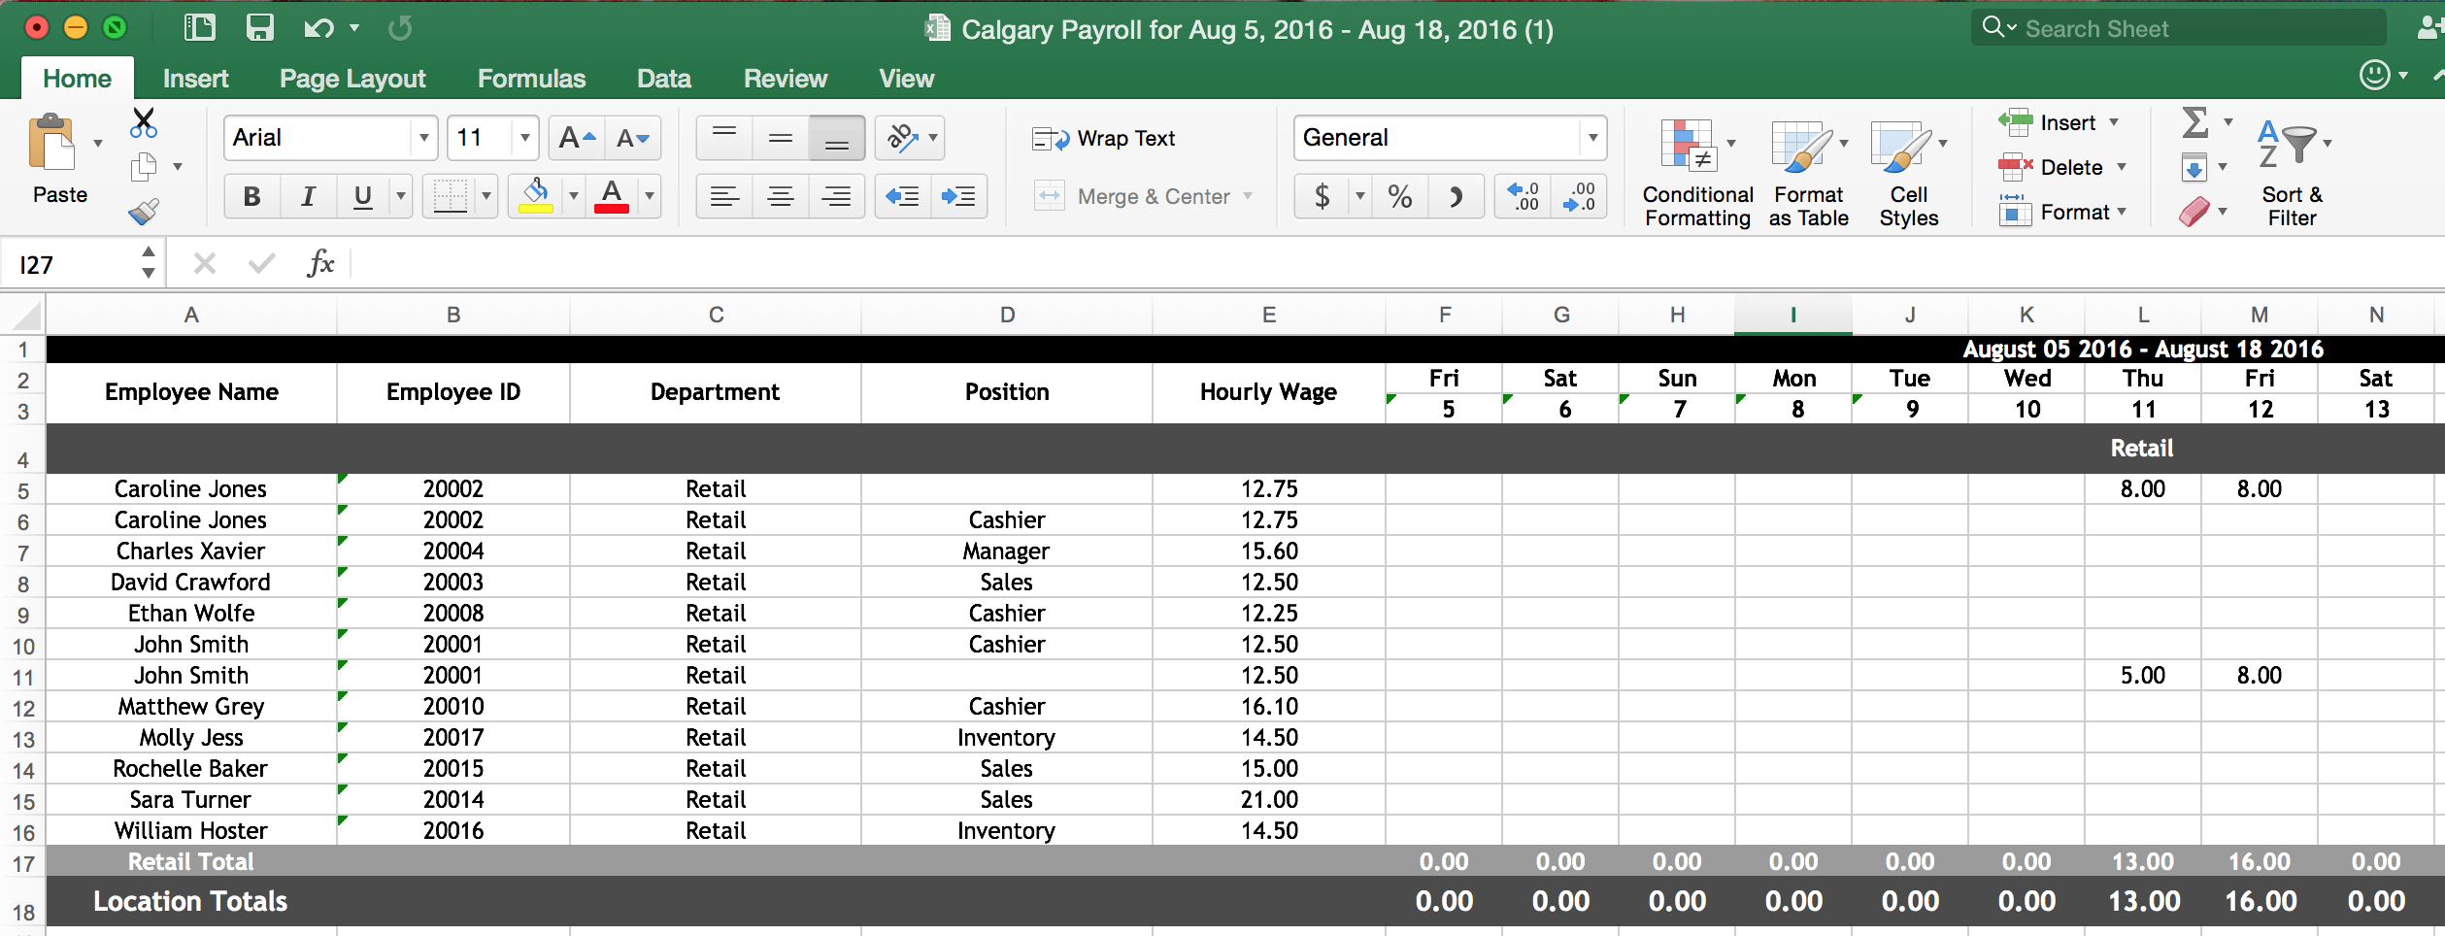Image resolution: width=2445 pixels, height=936 pixels.
Task: Decrease indent of cell contents
Action: pyautogui.click(x=903, y=196)
